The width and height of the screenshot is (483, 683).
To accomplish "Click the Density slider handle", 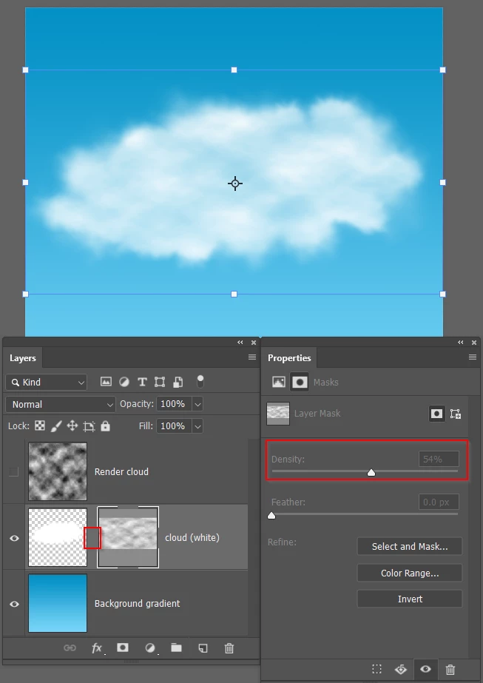I will point(371,472).
